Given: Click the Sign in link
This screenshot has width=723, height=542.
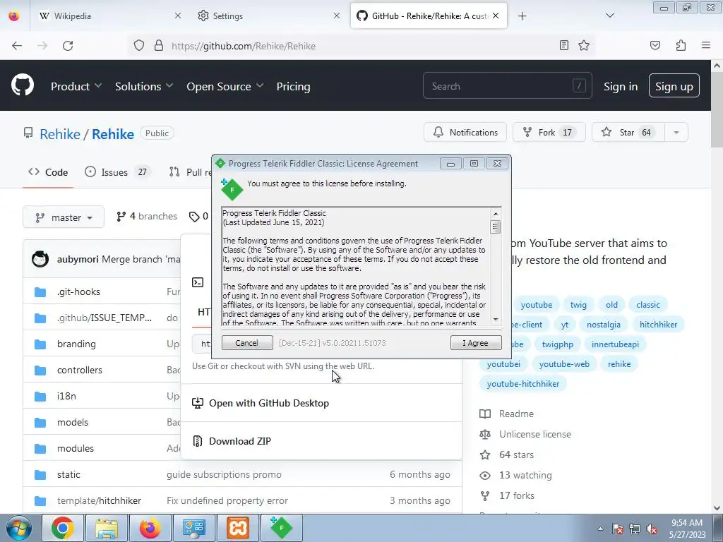Looking at the screenshot, I should click(621, 86).
